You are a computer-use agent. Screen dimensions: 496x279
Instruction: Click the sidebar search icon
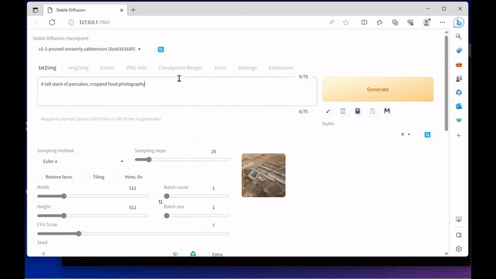coord(459,37)
